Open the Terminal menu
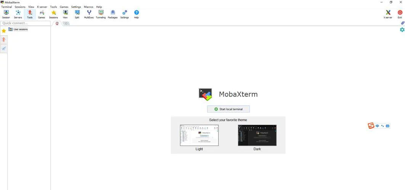405x190 pixels. (x=6, y=7)
